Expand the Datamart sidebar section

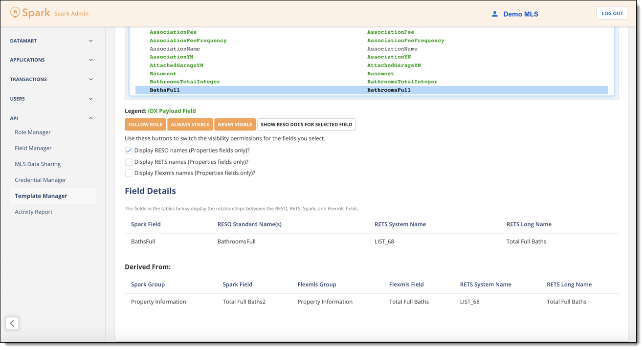[x=52, y=41]
